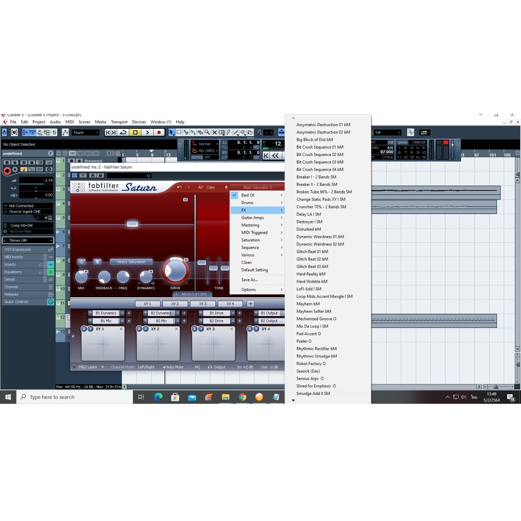Adjust the Saturn Drive knob
Image resolution: width=521 pixels, height=521 pixels.
[176, 271]
